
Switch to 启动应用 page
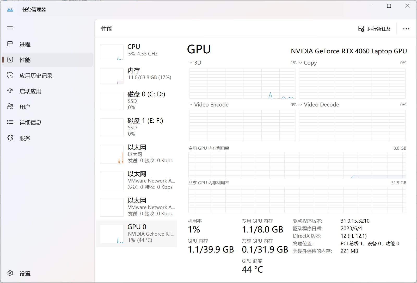tap(47, 91)
